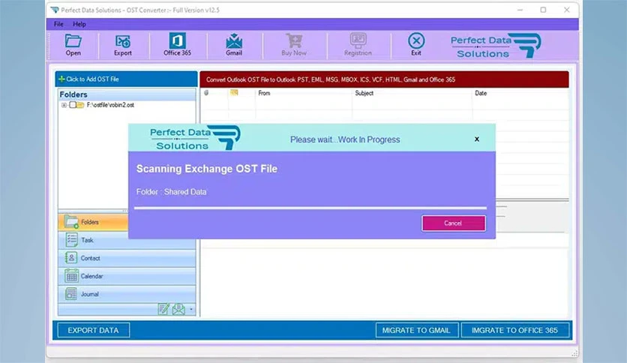Click the MIGRATE TO GMAIL button
Viewport: 627px width, 363px height.
[x=416, y=330]
